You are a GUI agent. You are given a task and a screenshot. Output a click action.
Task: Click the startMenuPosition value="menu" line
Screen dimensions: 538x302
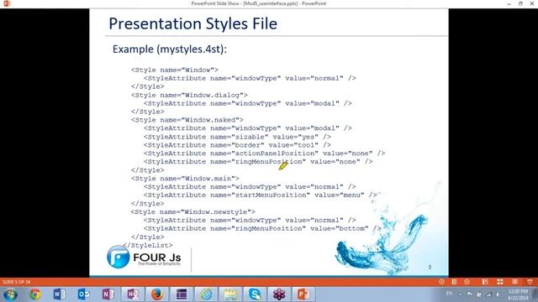(260, 195)
